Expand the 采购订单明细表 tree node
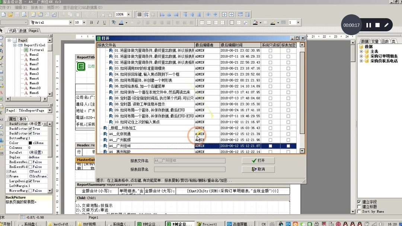402x226 pixels. pyautogui.click(x=361, y=56)
